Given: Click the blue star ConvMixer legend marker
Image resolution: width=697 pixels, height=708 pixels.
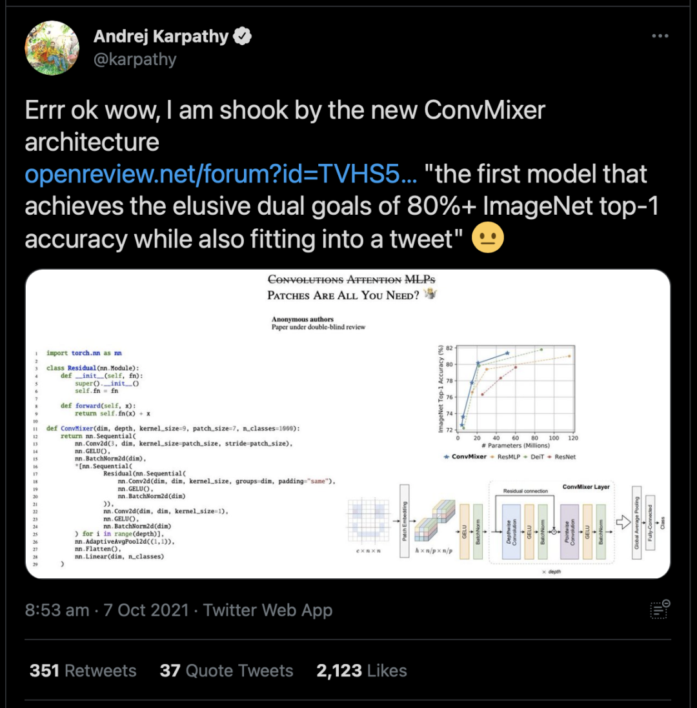Looking at the screenshot, I should (447, 457).
